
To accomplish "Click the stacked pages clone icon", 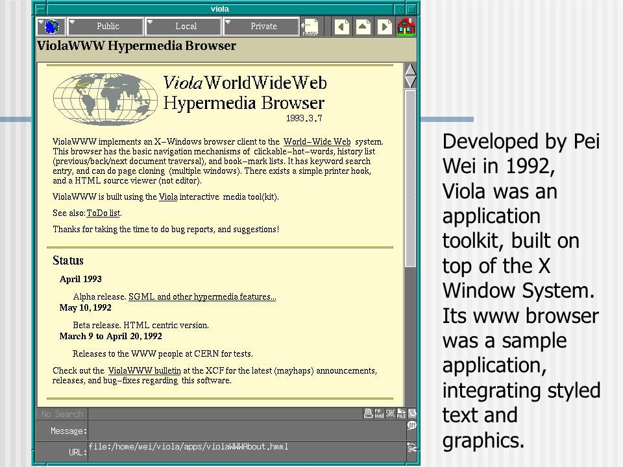I will click(412, 413).
